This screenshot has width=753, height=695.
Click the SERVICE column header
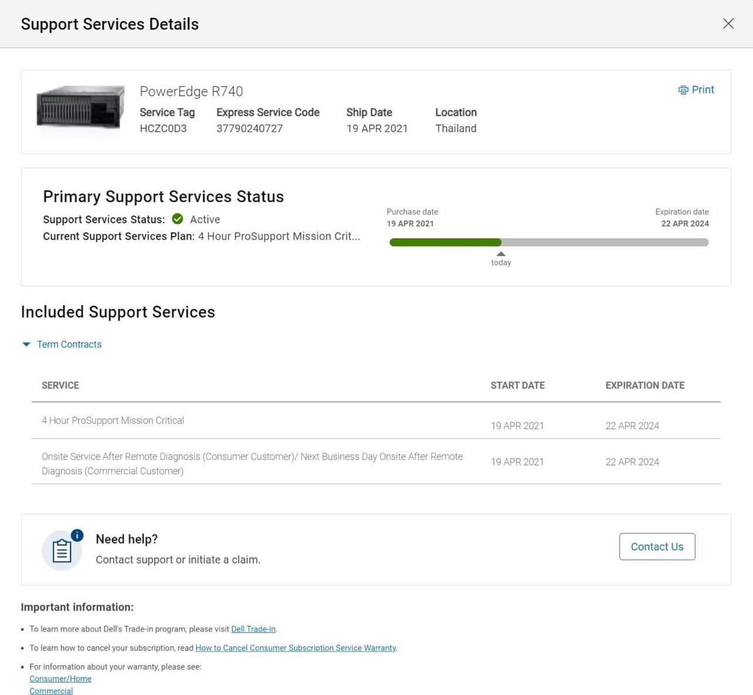pos(60,385)
